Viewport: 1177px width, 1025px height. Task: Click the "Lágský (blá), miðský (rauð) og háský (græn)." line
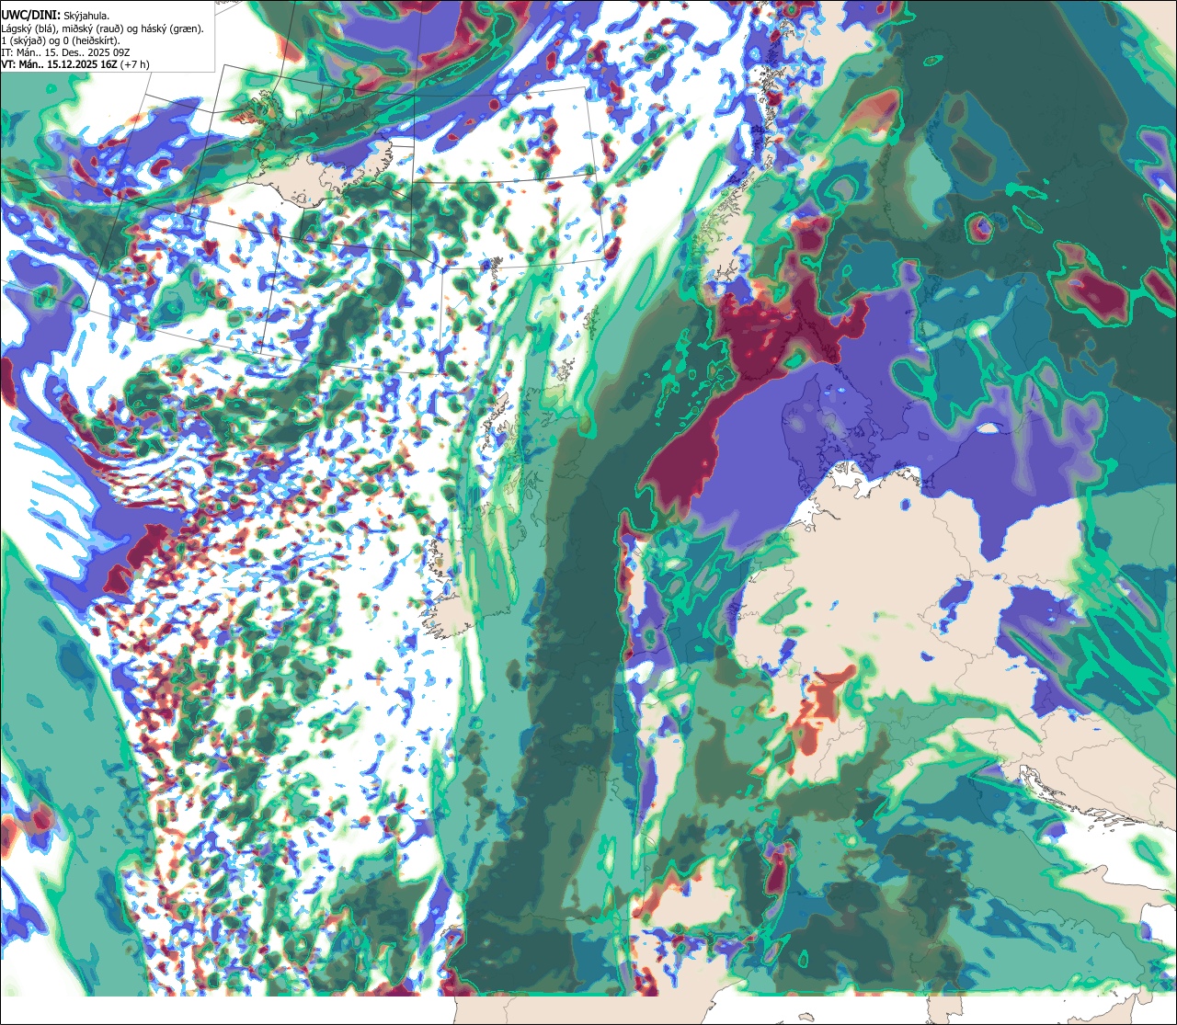(103, 28)
